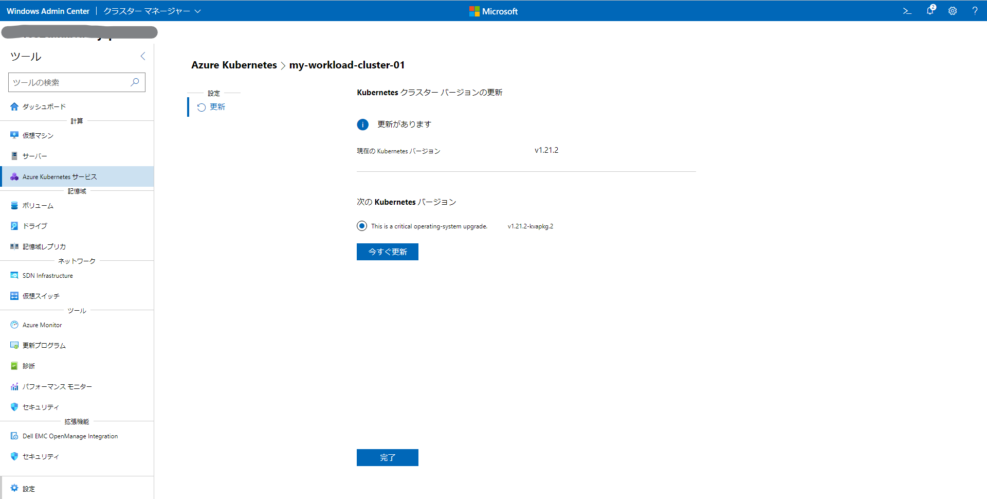Open セキュリティ under ツール section
The image size is (987, 499).
tap(77, 407)
